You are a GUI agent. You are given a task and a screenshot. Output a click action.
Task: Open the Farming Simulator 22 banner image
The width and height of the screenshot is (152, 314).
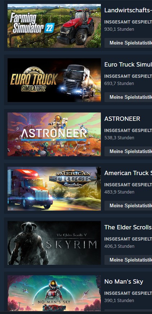pyautogui.click(x=54, y=26)
